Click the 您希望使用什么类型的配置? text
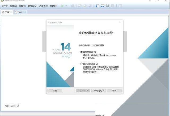The image size is (170, 116). coord(91,45)
